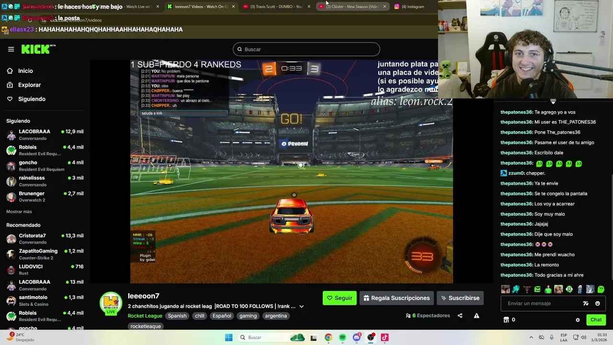Open Brunenger Overwatch 2 channel
Screen dimensions: 613x345
45,196
